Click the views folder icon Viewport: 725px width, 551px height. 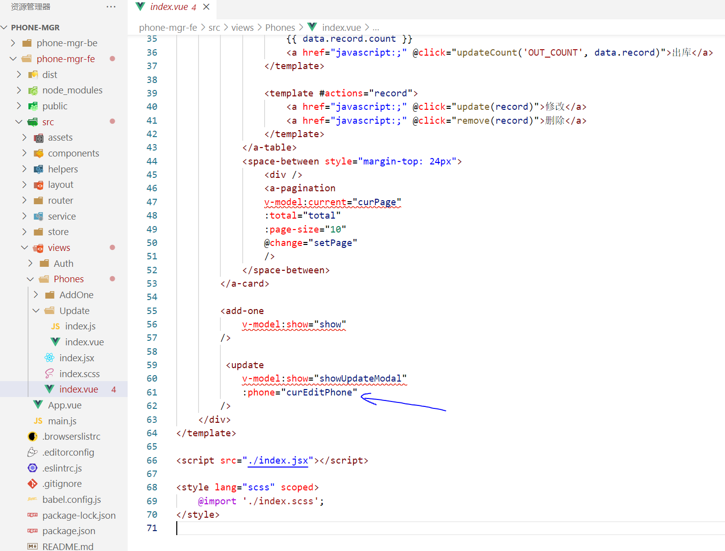click(38, 248)
